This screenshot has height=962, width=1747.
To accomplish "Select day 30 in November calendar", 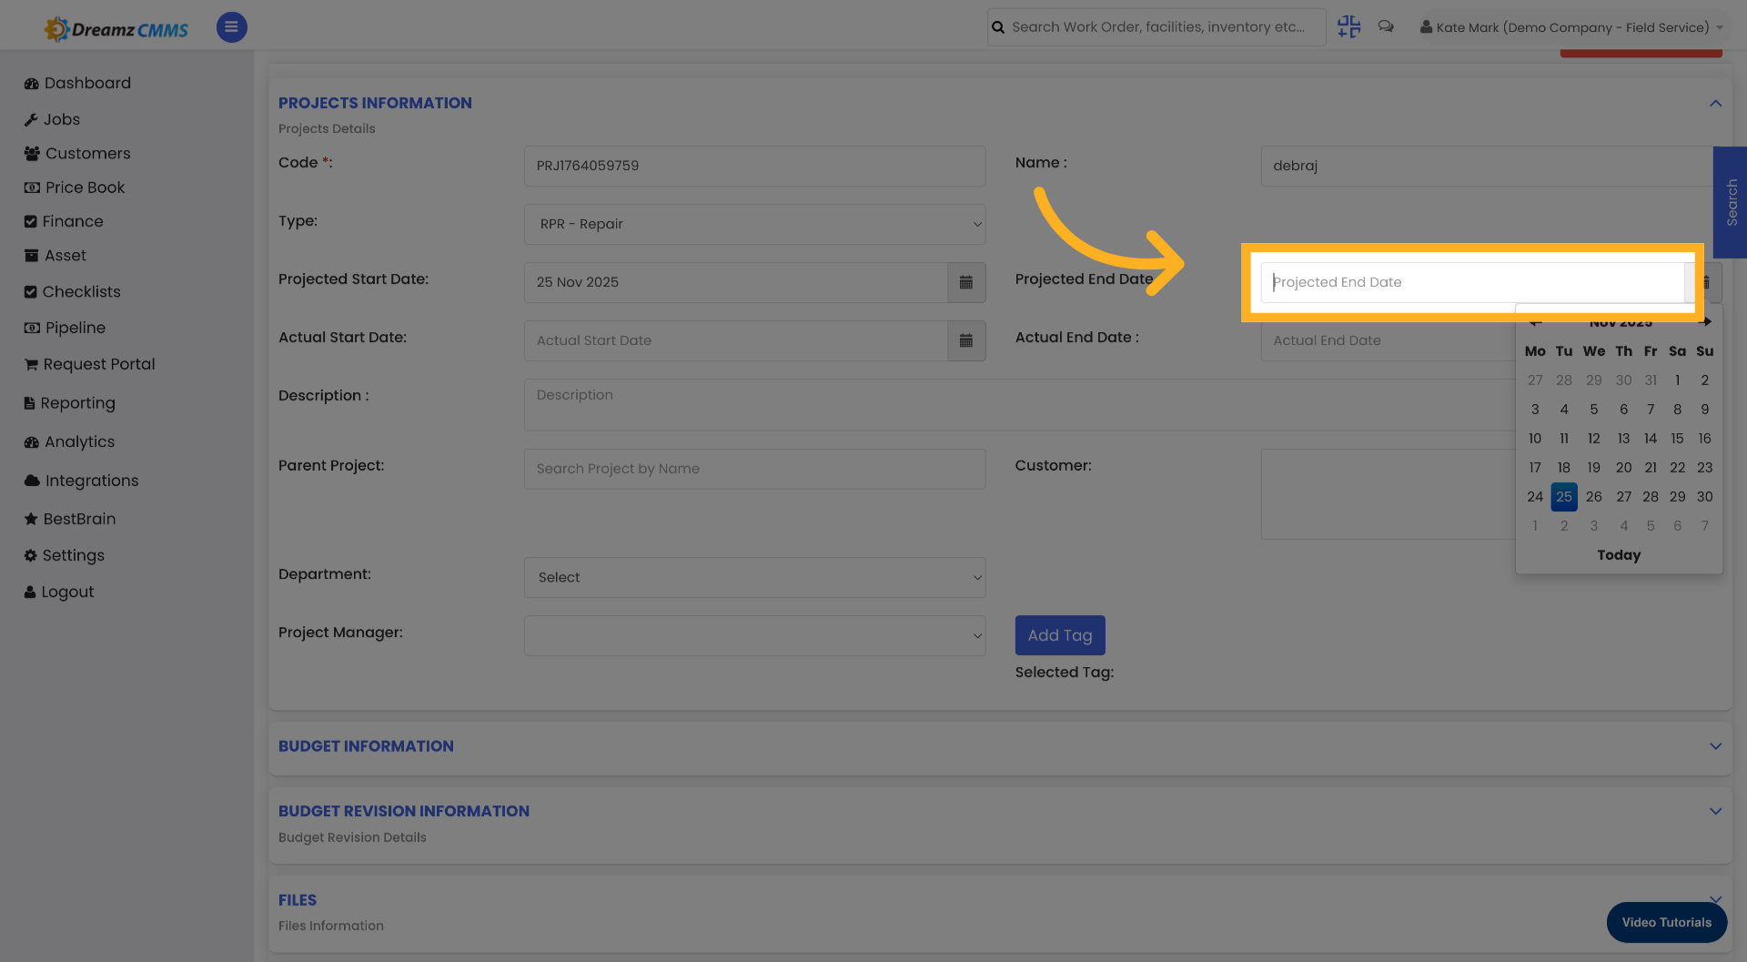I will (x=1704, y=497).
